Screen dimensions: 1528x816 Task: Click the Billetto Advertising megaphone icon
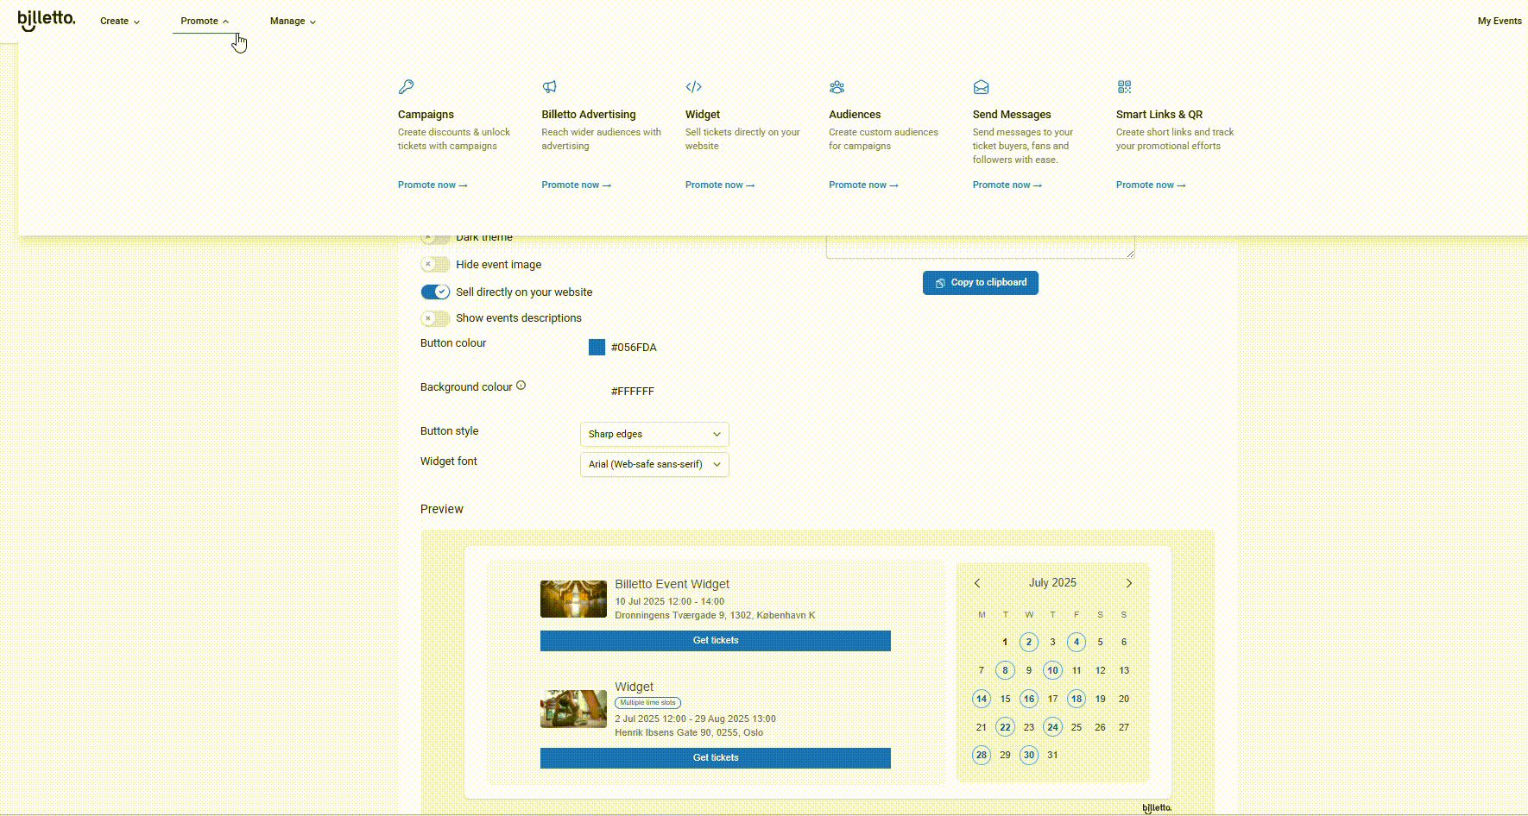point(549,87)
